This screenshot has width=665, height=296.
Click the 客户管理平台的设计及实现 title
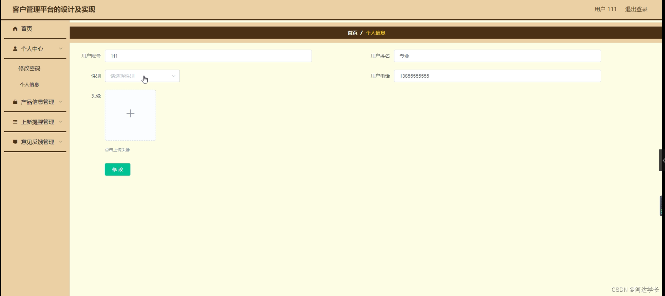coord(54,9)
